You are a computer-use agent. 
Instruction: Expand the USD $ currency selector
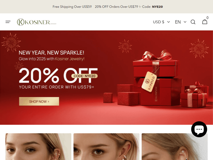161,22
